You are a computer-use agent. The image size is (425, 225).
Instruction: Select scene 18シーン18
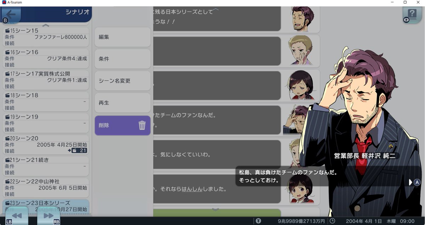point(46,101)
